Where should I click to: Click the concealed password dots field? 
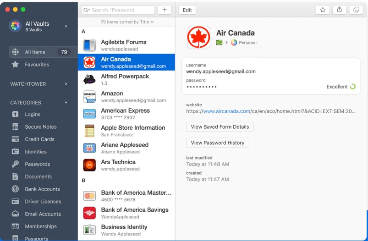pyautogui.click(x=201, y=87)
